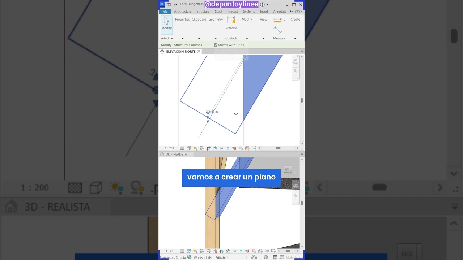This screenshot has width=463, height=260.
Task: Click Reveal Hidden Elements bulb in Elevacion Norte bar
Action: (x=228, y=148)
